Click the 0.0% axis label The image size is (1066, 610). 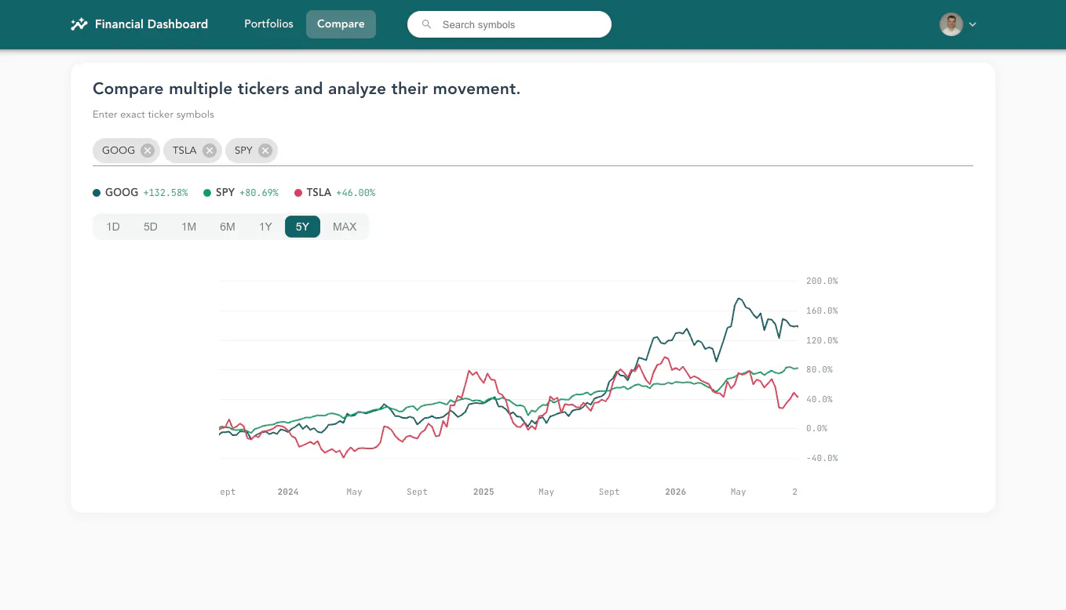tap(817, 429)
